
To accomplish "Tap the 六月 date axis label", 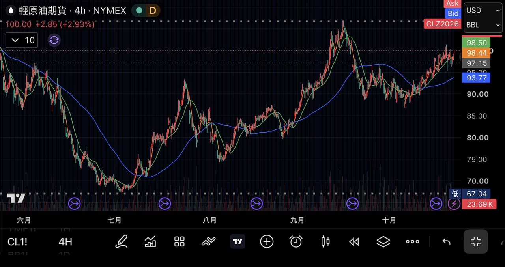I will click(24, 220).
